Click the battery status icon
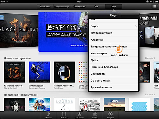Screen dimensions: 159x119 (x=157, y=2)
